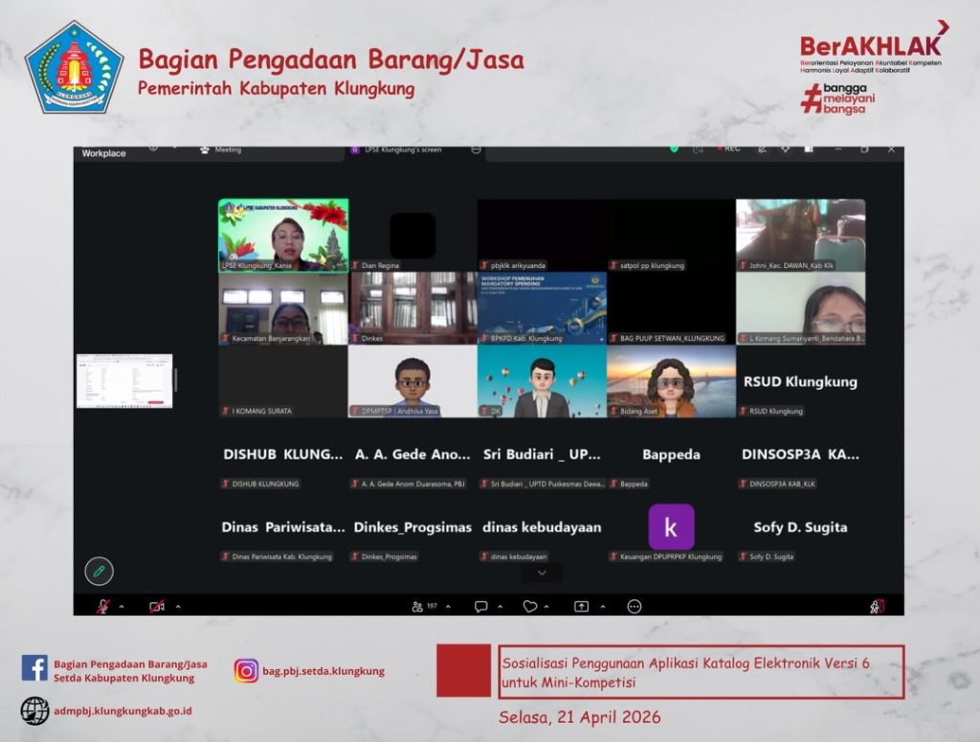Screen dimensions: 980x742
Task: Click the heart reactions icon
Action: click(x=529, y=606)
